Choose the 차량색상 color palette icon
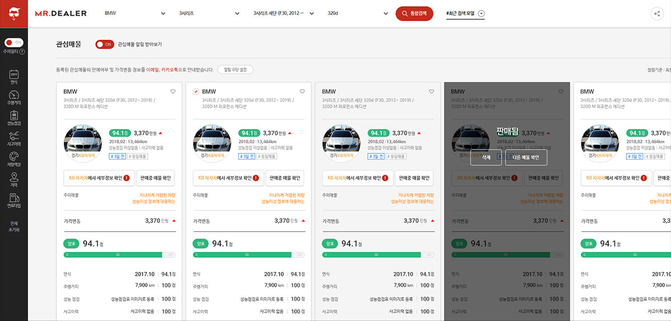Screen dimensions: 671x321 coord(14,159)
